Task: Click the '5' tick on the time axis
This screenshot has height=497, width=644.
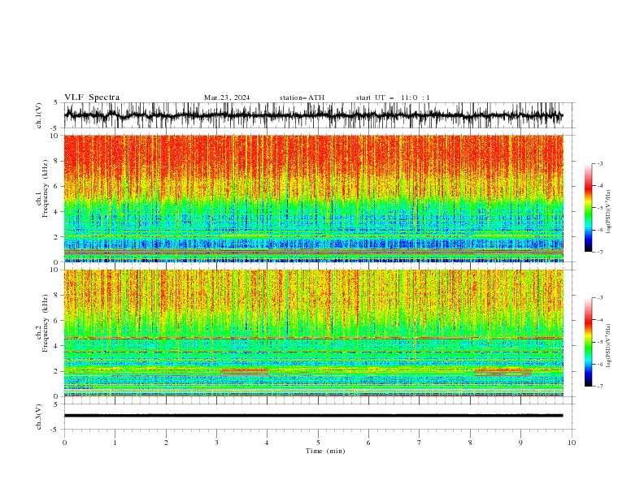Action: [x=318, y=443]
